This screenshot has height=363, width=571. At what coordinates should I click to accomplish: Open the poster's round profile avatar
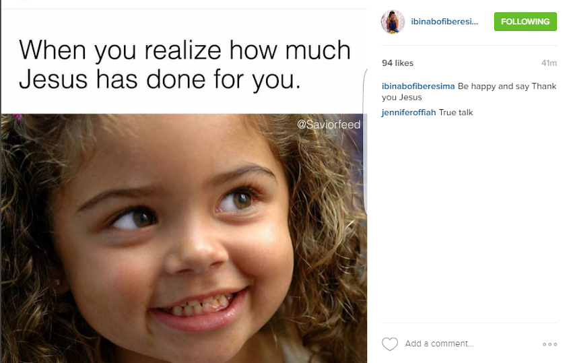393,22
